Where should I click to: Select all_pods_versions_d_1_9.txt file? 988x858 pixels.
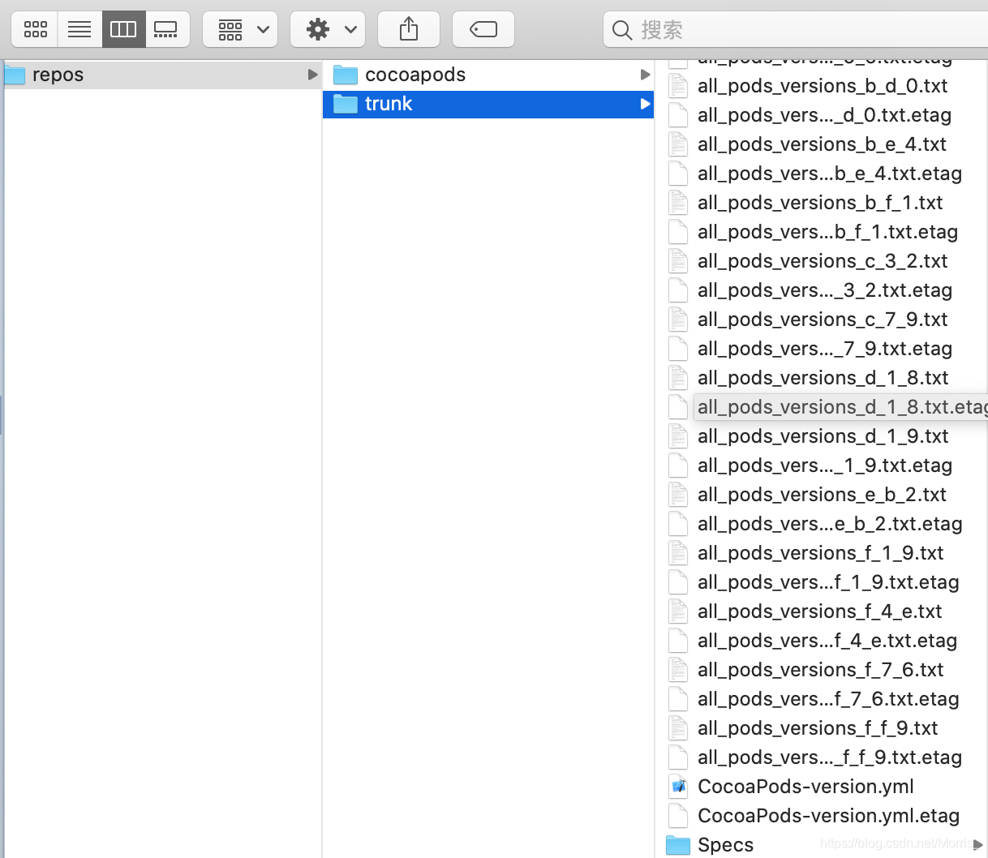[x=822, y=436]
